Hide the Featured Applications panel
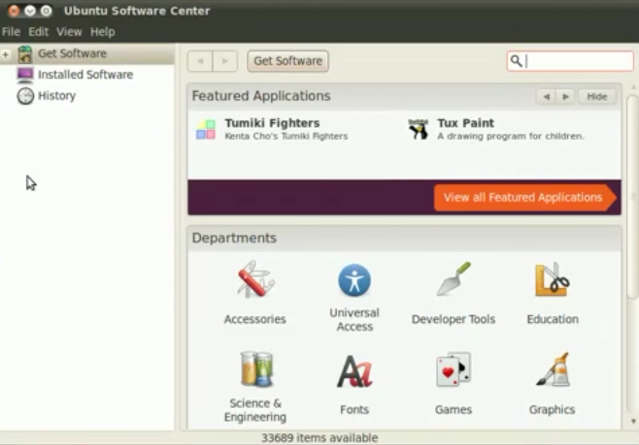Viewport: 639px width, 445px height. (596, 96)
